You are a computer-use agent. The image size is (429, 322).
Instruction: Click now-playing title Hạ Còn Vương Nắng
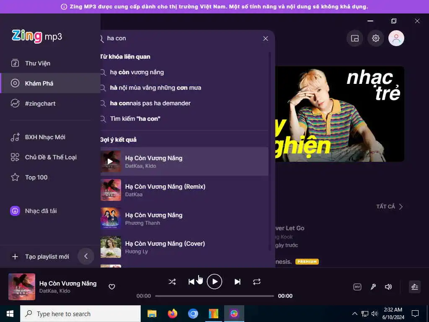tap(68, 283)
